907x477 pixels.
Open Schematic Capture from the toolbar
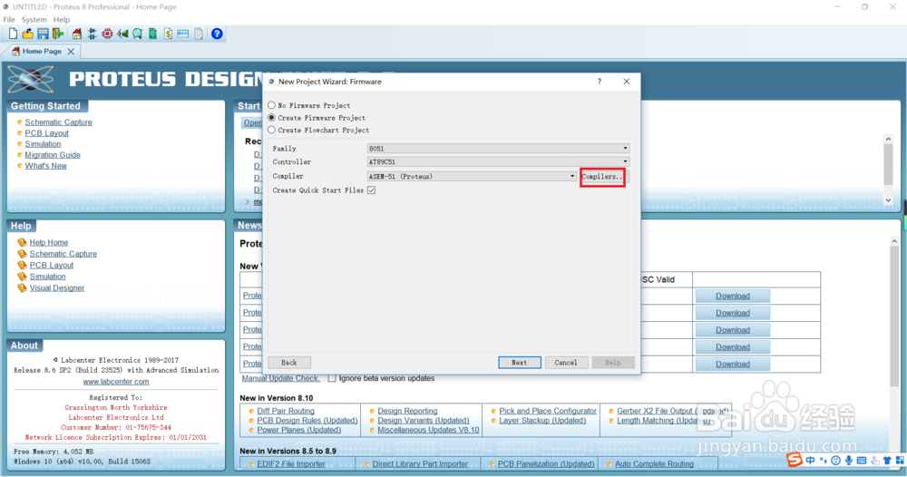92,34
